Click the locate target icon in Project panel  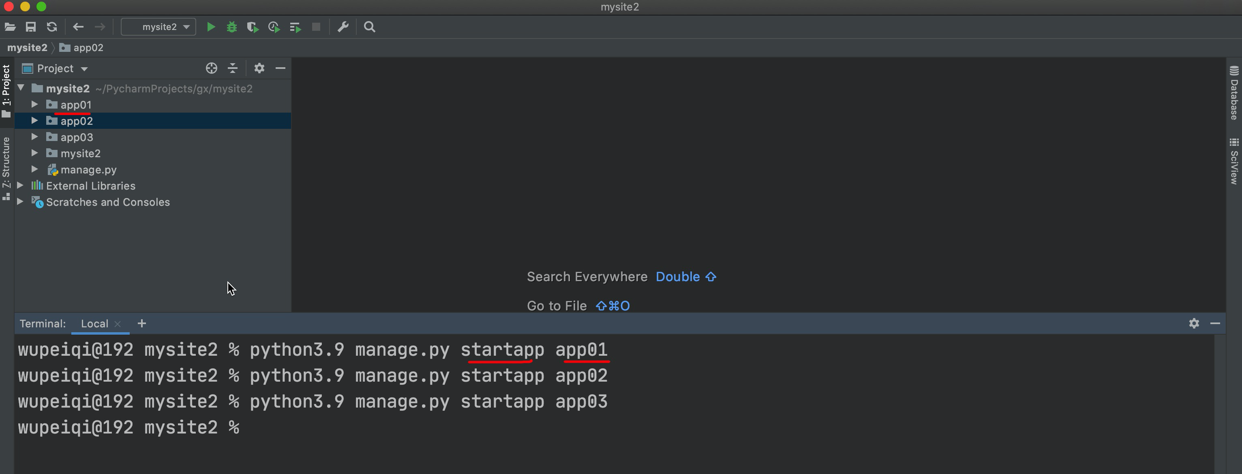pyautogui.click(x=211, y=68)
